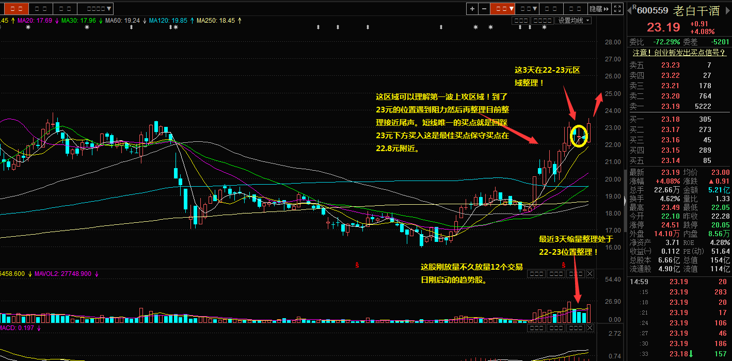732x361 pixels.
Task: Click red S marker above 最近3天缩量 note
Action: coord(563,265)
